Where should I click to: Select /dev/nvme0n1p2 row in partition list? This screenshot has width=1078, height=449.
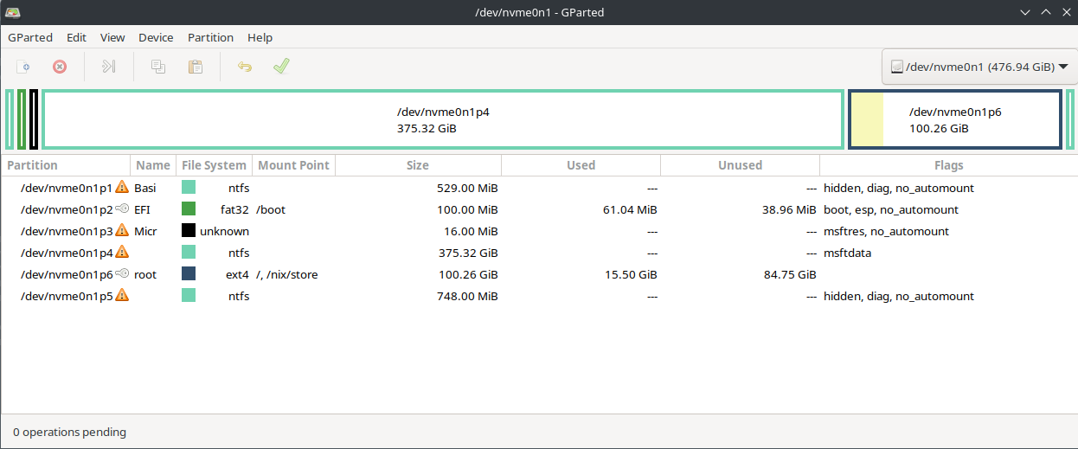click(x=539, y=208)
